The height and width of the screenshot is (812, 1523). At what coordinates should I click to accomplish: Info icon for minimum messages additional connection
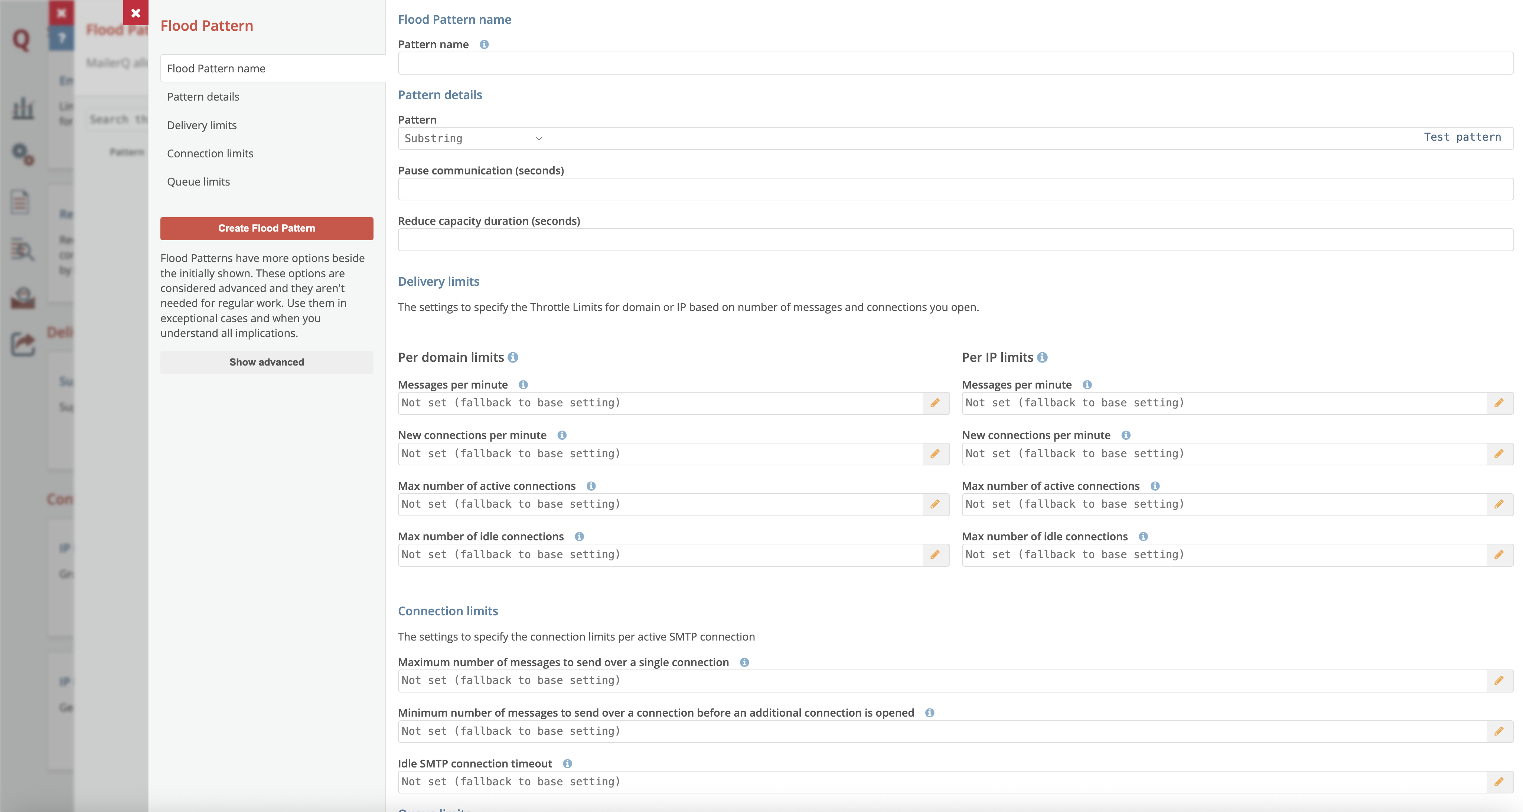pyautogui.click(x=930, y=713)
